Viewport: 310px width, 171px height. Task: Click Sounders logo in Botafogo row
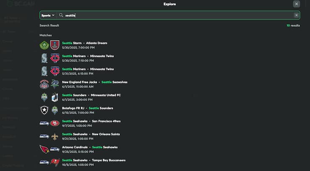coord(55,110)
